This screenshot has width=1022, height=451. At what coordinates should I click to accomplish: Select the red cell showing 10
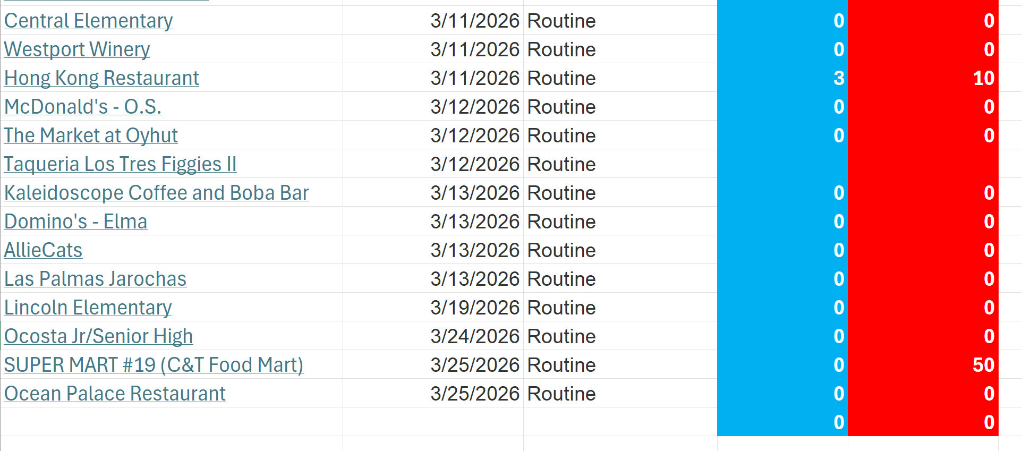point(923,78)
